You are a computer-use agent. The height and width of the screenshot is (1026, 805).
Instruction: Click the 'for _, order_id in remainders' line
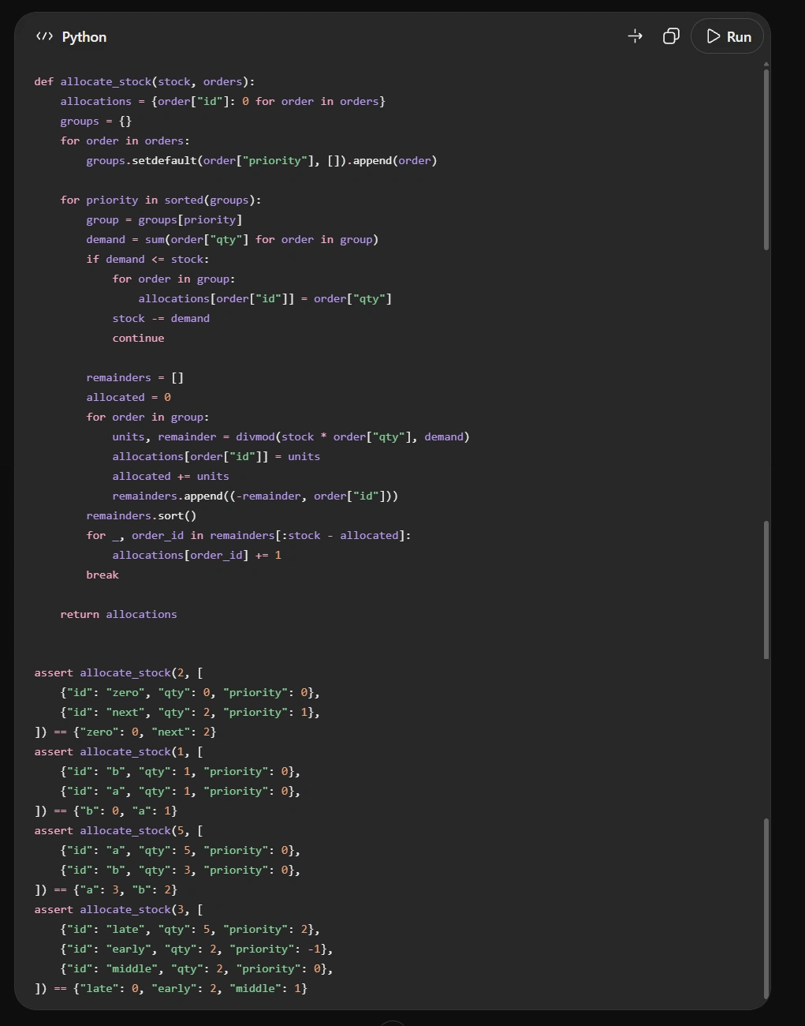point(248,535)
